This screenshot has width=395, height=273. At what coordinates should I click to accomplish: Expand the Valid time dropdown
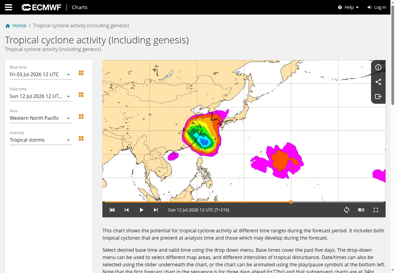click(41, 96)
